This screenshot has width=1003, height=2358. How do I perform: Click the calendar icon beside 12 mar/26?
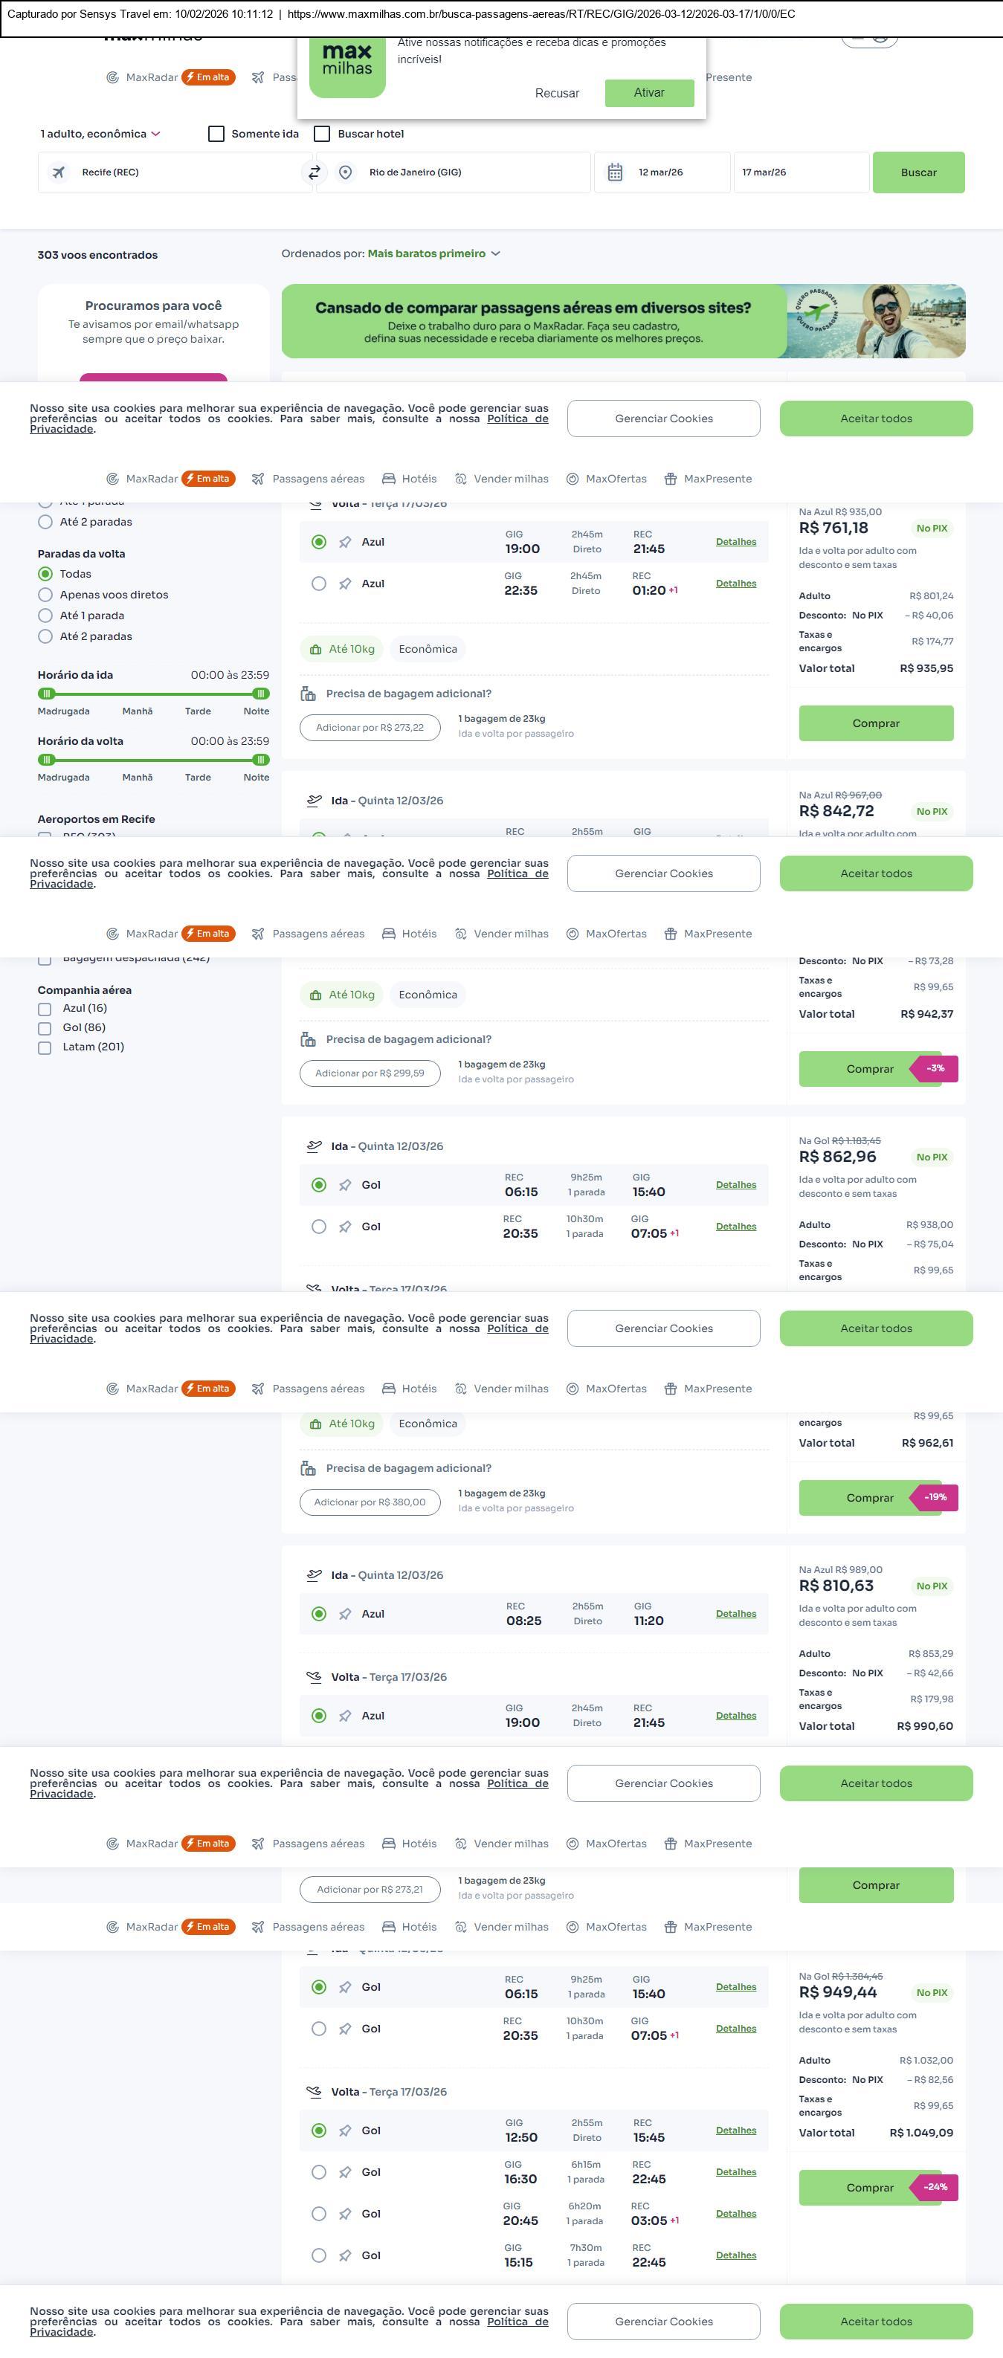click(x=615, y=172)
